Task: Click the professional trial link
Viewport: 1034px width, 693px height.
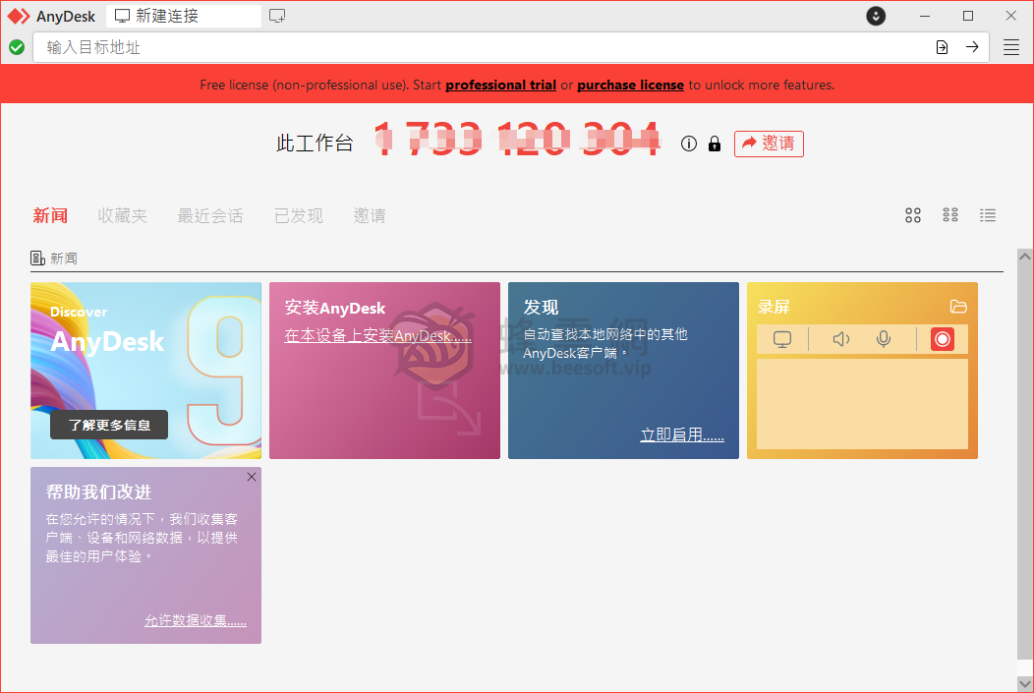Action: tap(500, 86)
